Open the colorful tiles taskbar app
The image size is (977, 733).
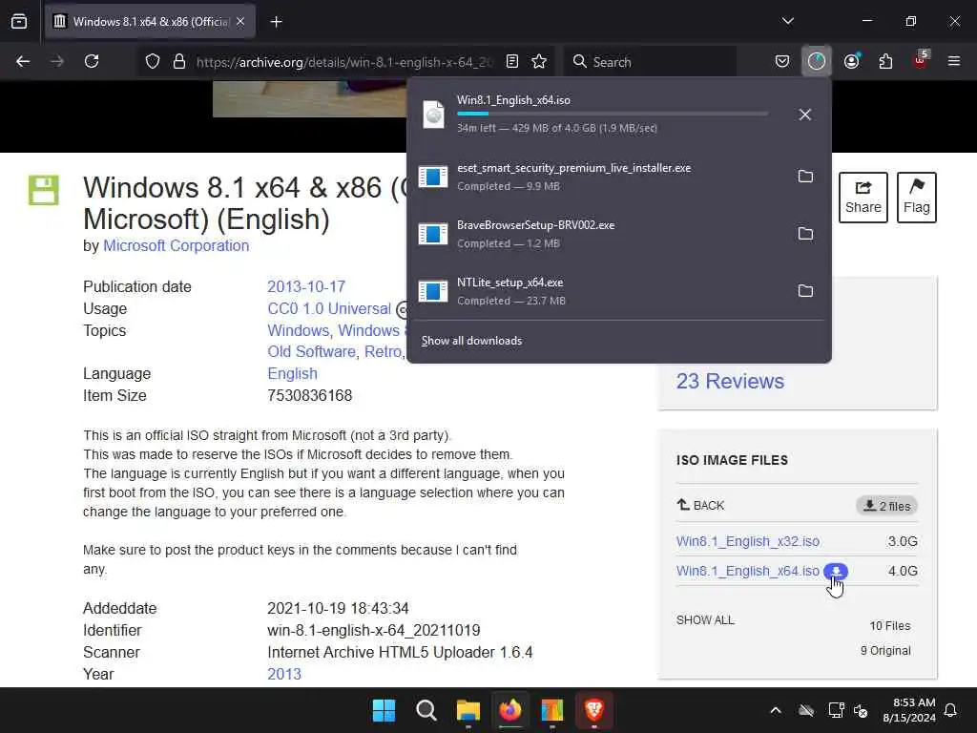[552, 710]
